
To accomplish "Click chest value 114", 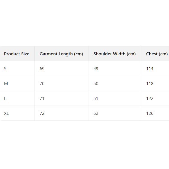I will pyautogui.click(x=150, y=69).
